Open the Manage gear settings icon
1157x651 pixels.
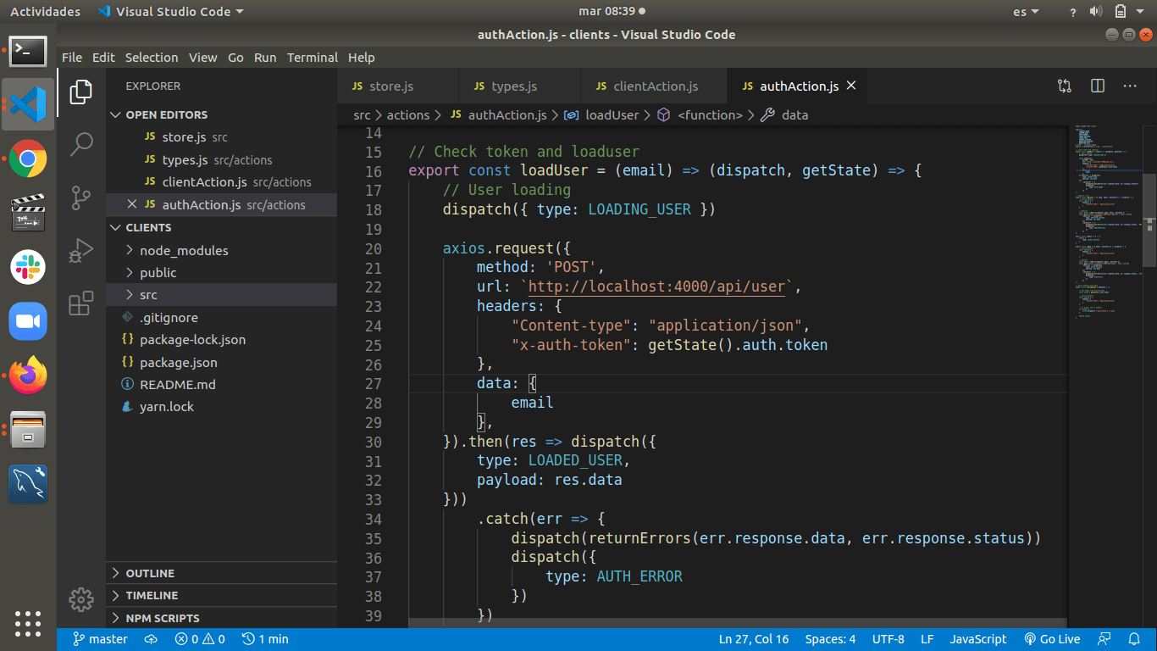(x=81, y=600)
